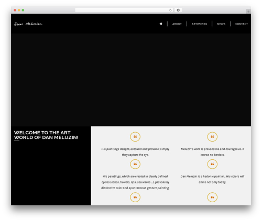Click the home icon in the navigation
Screen dimensions: 262x221
tap(161, 24)
